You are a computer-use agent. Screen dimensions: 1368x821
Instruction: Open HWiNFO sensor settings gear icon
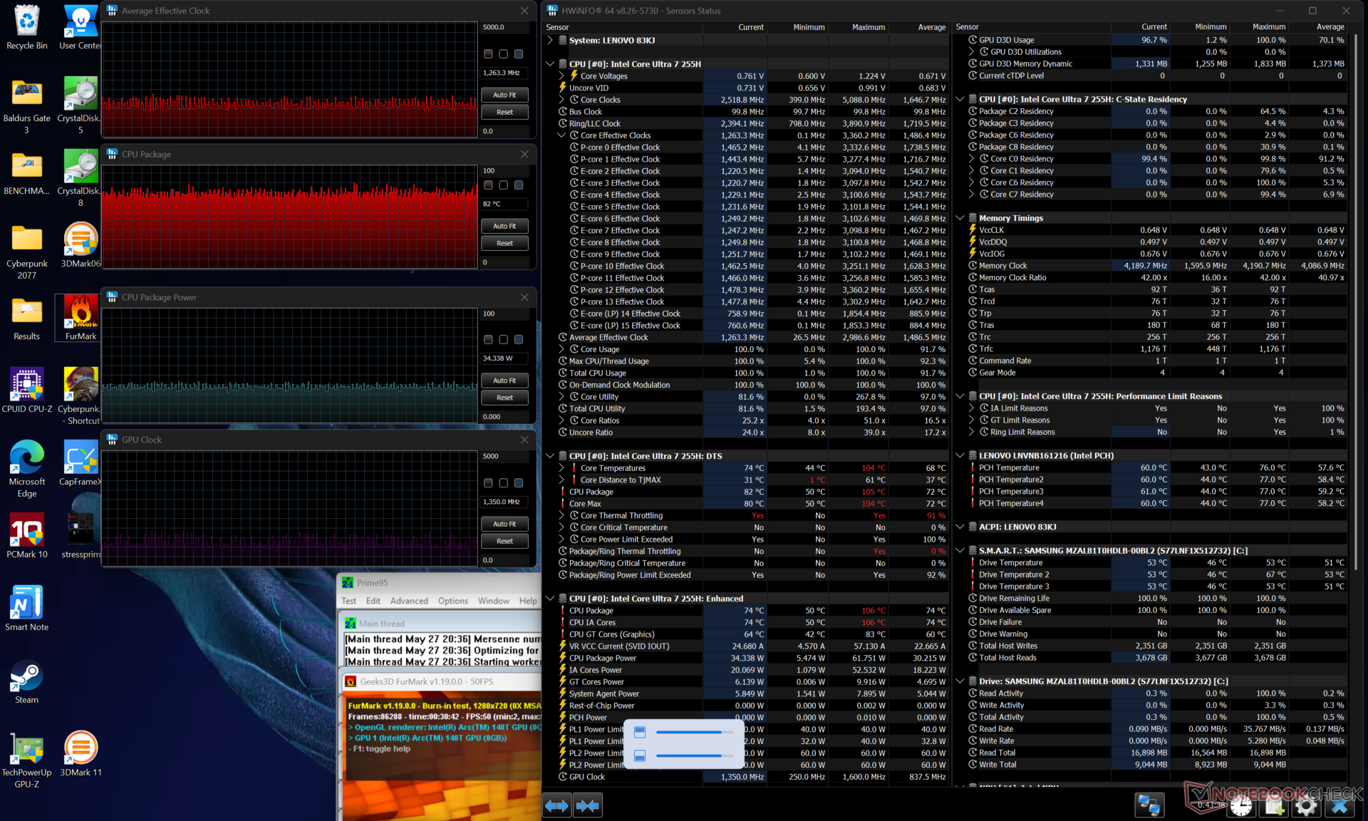[1306, 806]
